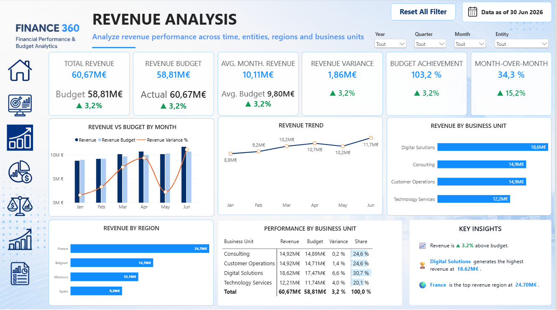Open the Year filter dropdown
The height and width of the screenshot is (310, 557).
(390, 44)
